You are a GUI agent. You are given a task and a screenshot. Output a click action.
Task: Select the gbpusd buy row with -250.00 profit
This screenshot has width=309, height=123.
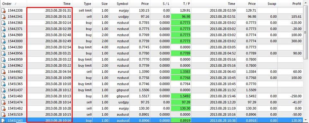[151, 96]
